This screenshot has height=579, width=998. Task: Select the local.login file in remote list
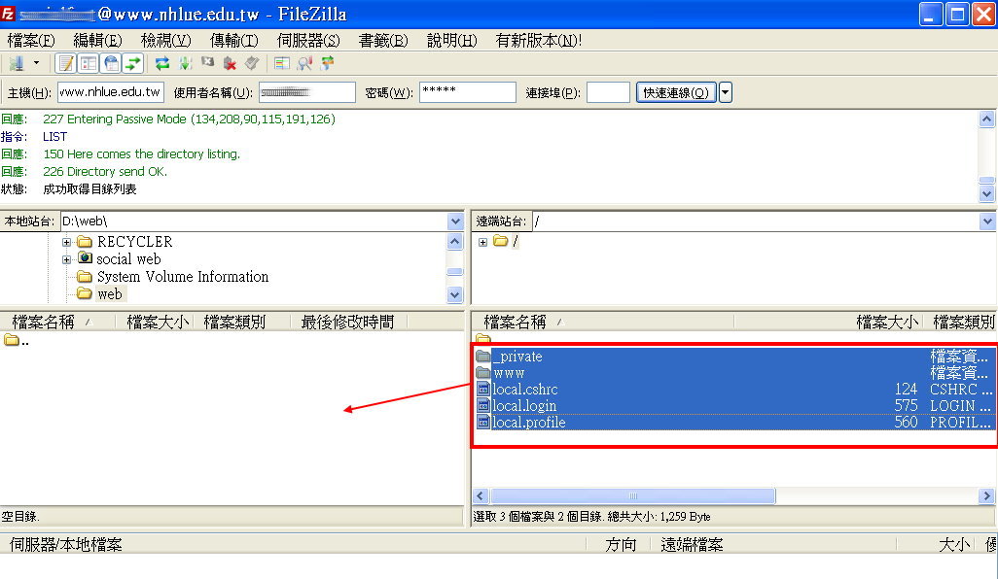pos(524,406)
